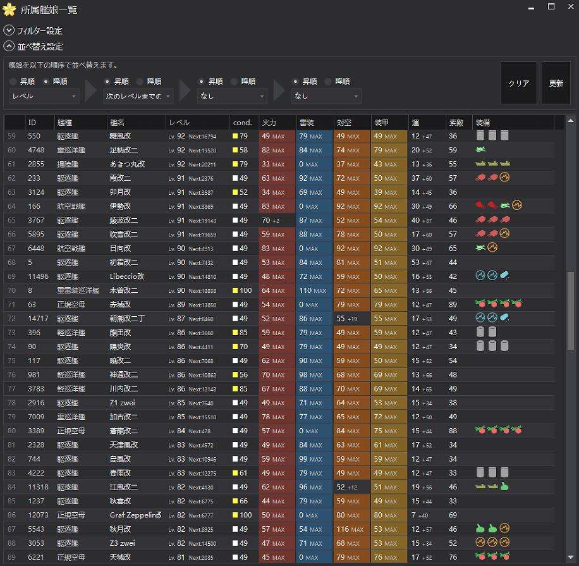This screenshot has width=579, height=566.
Task: Click yellow cond. swatch in Graf Zeppelin改 row
Action: pos(235,515)
